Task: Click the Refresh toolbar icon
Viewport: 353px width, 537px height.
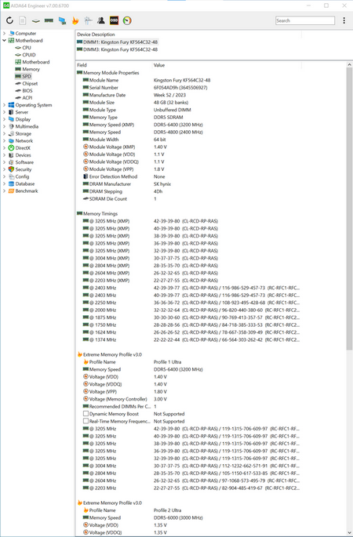Action: 9,20
